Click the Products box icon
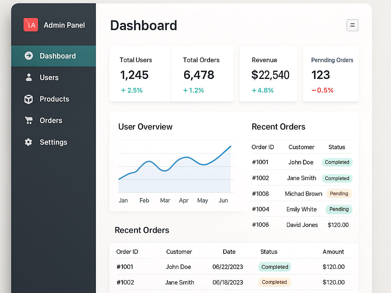 [x=29, y=99]
